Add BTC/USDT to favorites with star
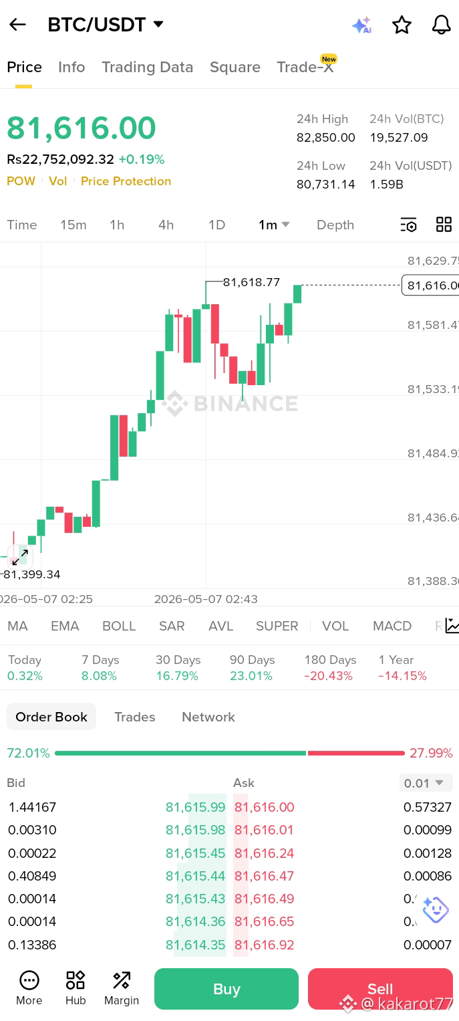The width and height of the screenshot is (459, 1021). coord(402,25)
